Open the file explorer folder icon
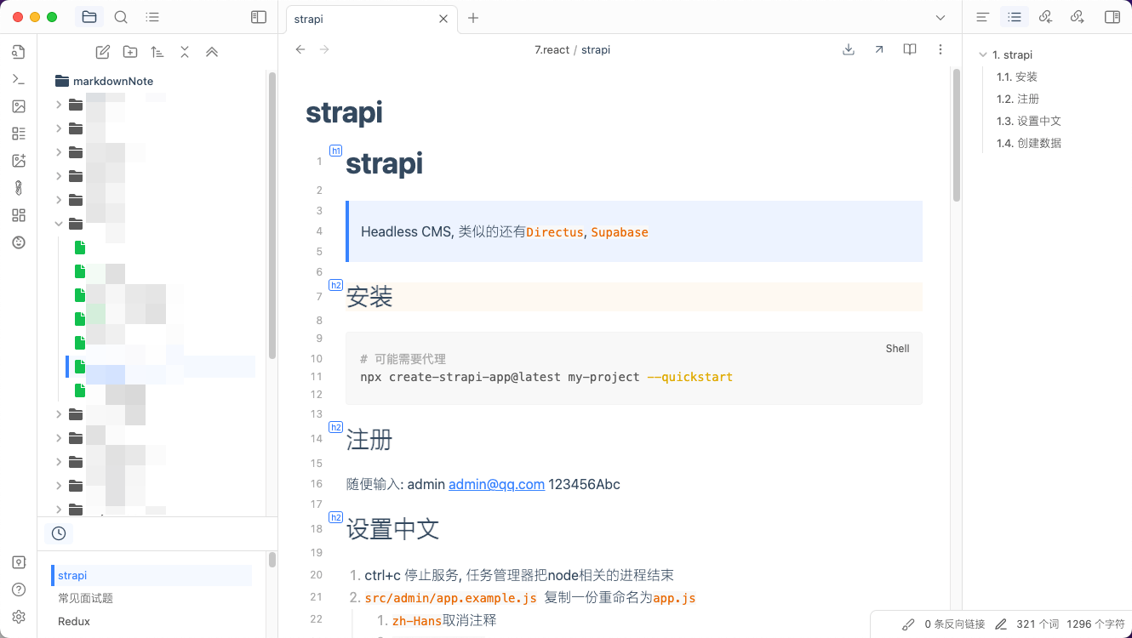The height and width of the screenshot is (638, 1132). (x=89, y=17)
